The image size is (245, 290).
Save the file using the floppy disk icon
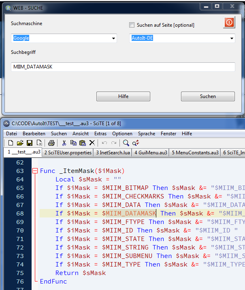pyautogui.click(x=29, y=143)
